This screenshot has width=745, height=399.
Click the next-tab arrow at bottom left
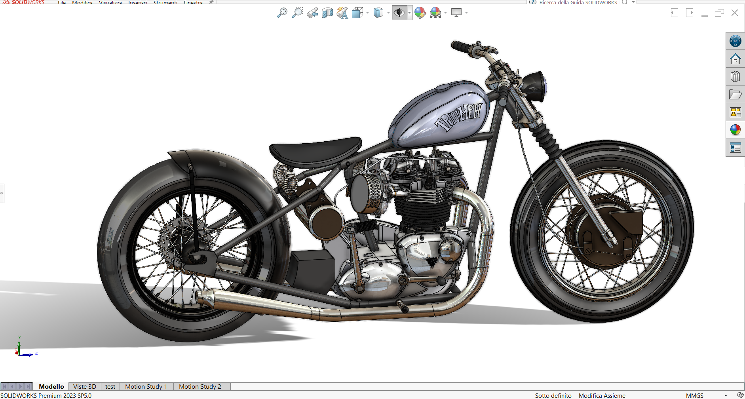pyautogui.click(x=21, y=386)
